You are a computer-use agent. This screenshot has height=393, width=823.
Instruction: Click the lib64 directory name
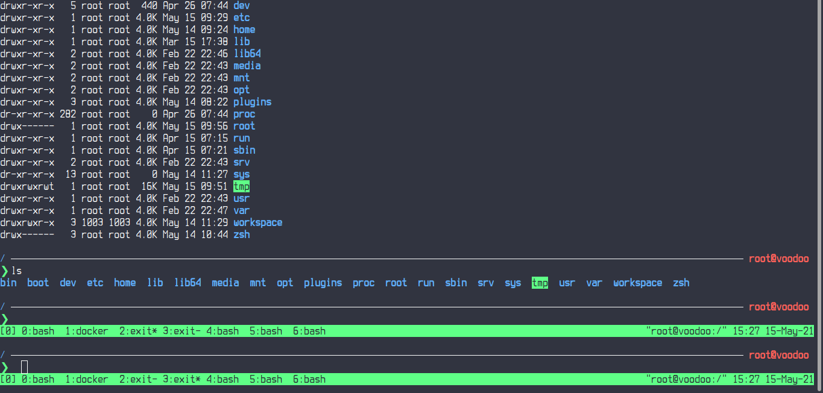pyautogui.click(x=188, y=282)
